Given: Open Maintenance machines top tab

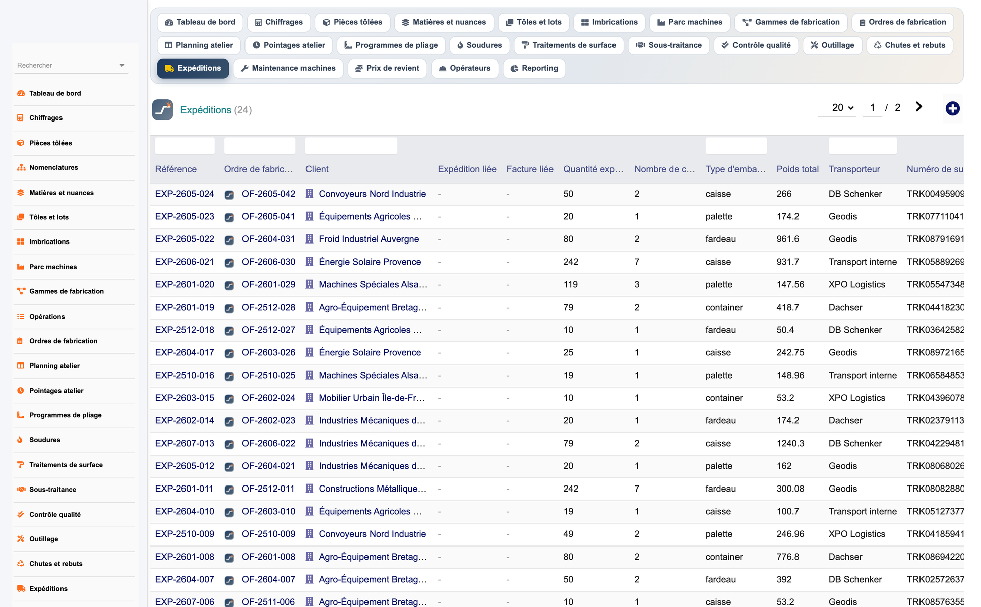Looking at the screenshot, I should 288,68.
